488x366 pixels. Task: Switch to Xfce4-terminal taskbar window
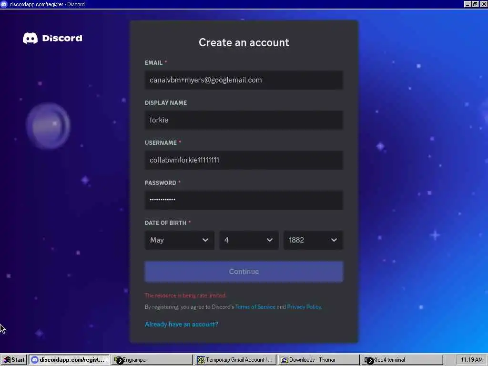(402, 360)
